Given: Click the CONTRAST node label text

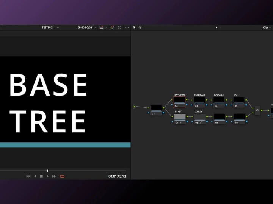Looking at the screenshot, I should coord(199,95).
